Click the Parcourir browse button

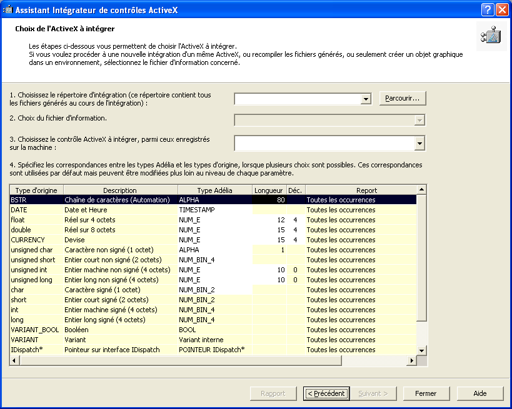coord(403,99)
